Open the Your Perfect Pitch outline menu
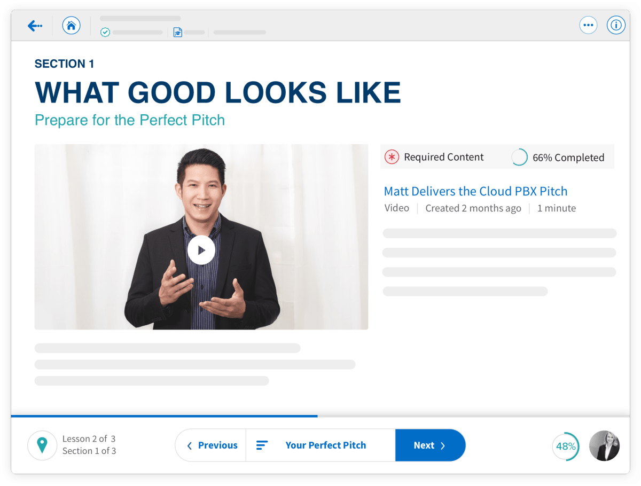 pos(325,445)
